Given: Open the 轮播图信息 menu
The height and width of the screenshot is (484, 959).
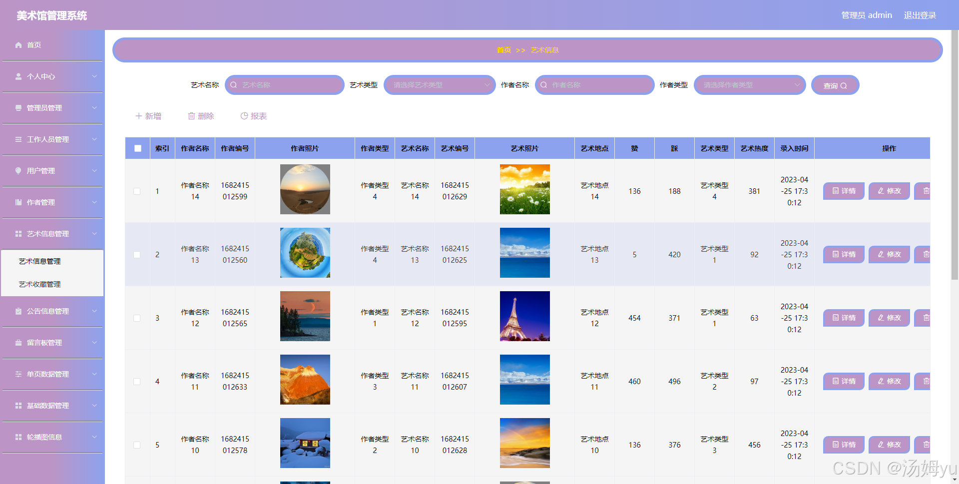Looking at the screenshot, I should (52, 437).
